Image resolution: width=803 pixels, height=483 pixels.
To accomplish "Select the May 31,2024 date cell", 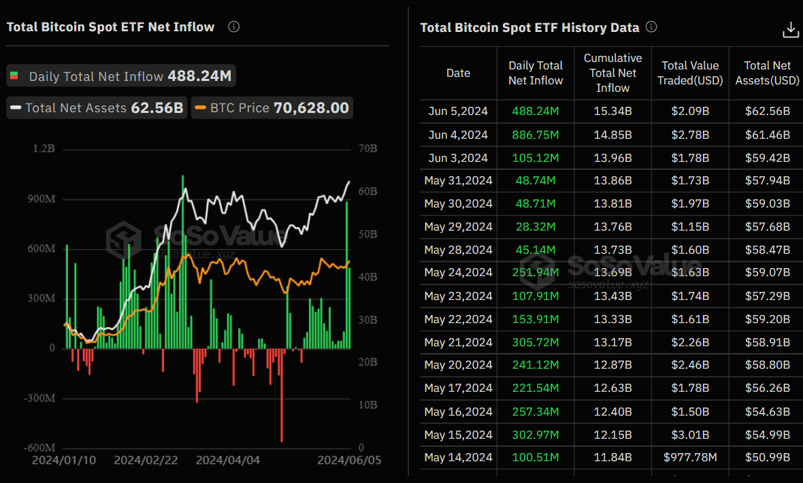I will point(459,180).
